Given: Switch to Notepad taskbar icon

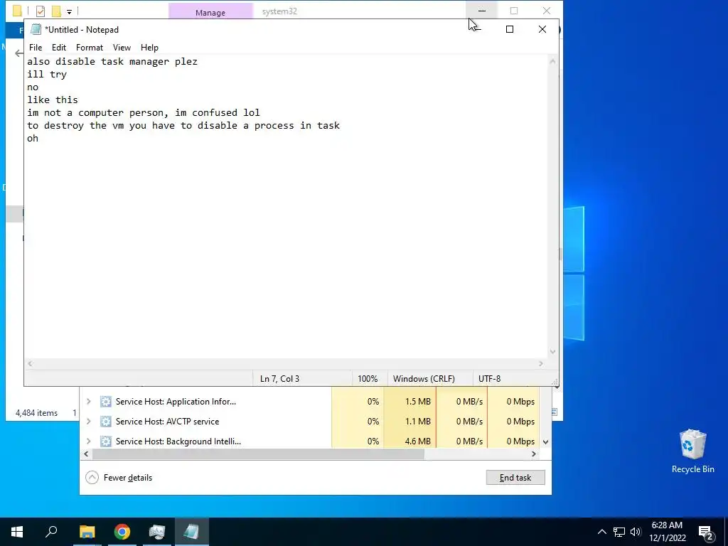Looking at the screenshot, I should tap(191, 532).
